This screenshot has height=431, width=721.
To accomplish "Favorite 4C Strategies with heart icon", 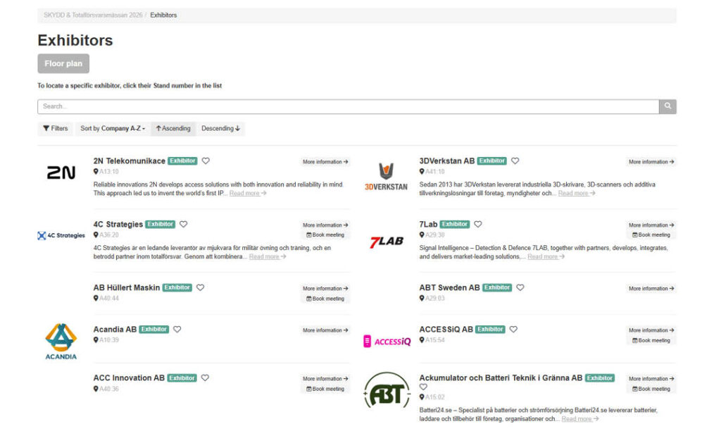I will [x=184, y=225].
